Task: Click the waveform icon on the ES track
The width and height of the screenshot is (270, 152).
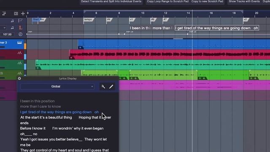Action: [20, 73]
